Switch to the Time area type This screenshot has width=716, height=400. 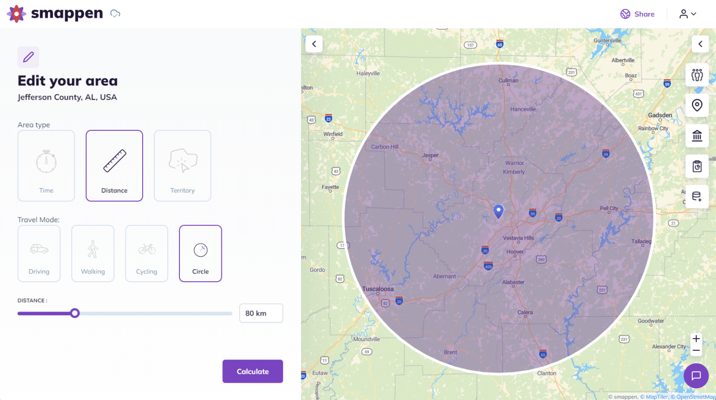(46, 165)
